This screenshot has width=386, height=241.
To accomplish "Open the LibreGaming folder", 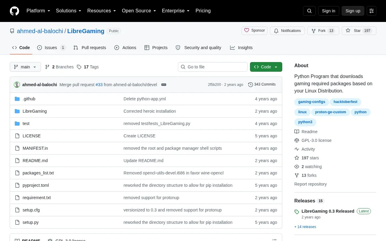I will [x=35, y=111].
